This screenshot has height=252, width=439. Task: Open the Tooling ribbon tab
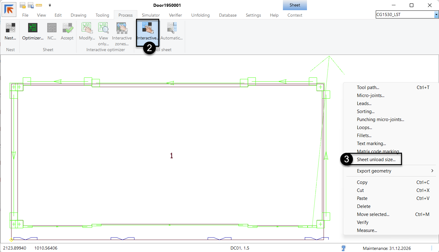(102, 15)
